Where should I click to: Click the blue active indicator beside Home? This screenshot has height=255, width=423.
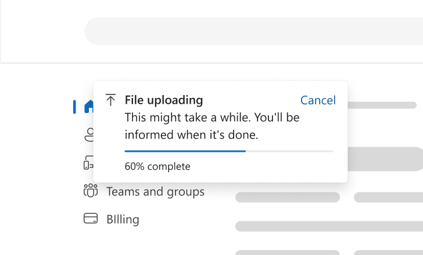74,107
